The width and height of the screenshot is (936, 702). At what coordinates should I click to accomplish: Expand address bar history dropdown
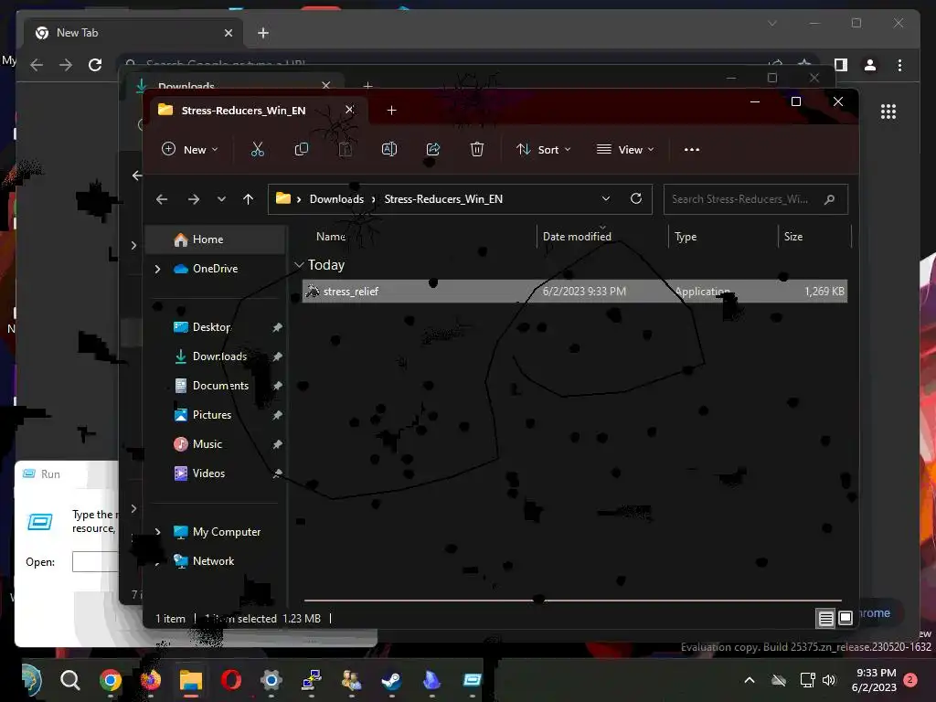point(606,198)
